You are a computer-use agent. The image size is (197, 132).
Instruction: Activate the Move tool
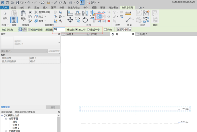(70, 20)
